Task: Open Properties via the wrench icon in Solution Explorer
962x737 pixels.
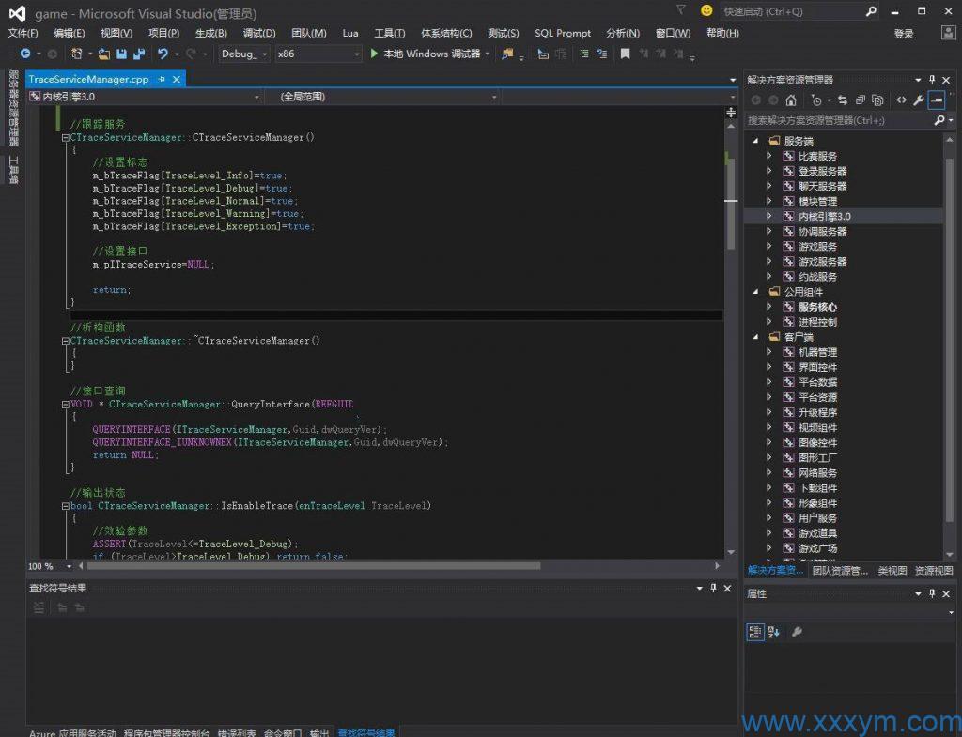Action: 919,100
